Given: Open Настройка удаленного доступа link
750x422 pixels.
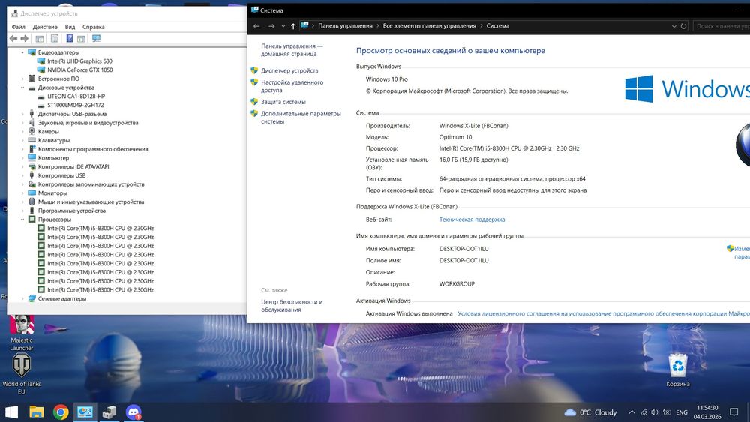Looking at the screenshot, I should (x=292, y=86).
